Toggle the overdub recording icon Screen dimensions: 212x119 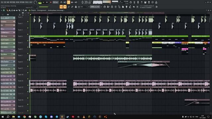[72, 2]
